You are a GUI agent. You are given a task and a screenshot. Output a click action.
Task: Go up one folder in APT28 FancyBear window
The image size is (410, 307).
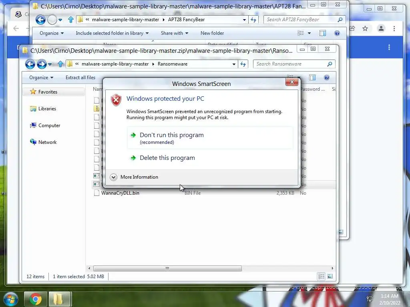[x=70, y=20]
